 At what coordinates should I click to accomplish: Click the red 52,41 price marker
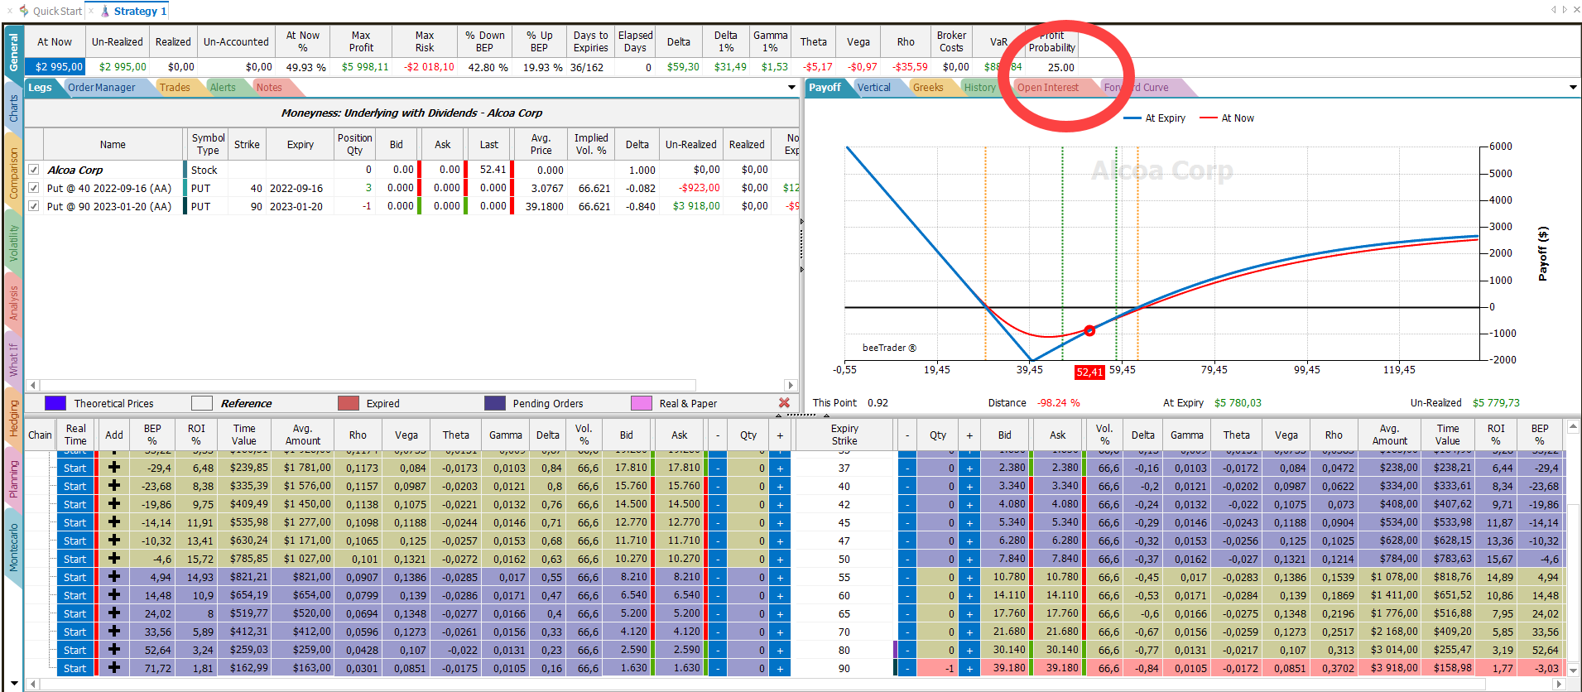(x=1089, y=372)
